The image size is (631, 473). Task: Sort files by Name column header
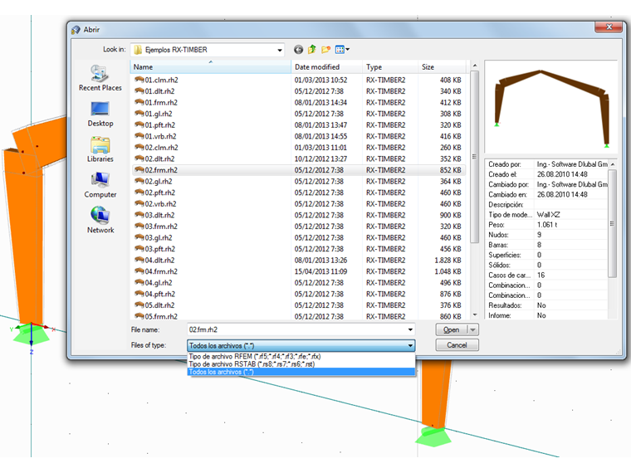(x=210, y=66)
